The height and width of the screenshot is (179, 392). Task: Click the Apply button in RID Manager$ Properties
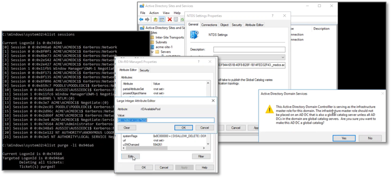click(x=184, y=167)
